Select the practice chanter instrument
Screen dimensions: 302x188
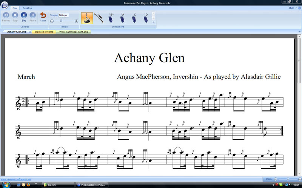click(x=99, y=18)
